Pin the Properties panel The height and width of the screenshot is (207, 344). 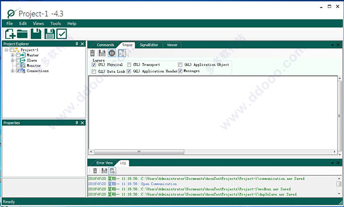tap(77, 123)
